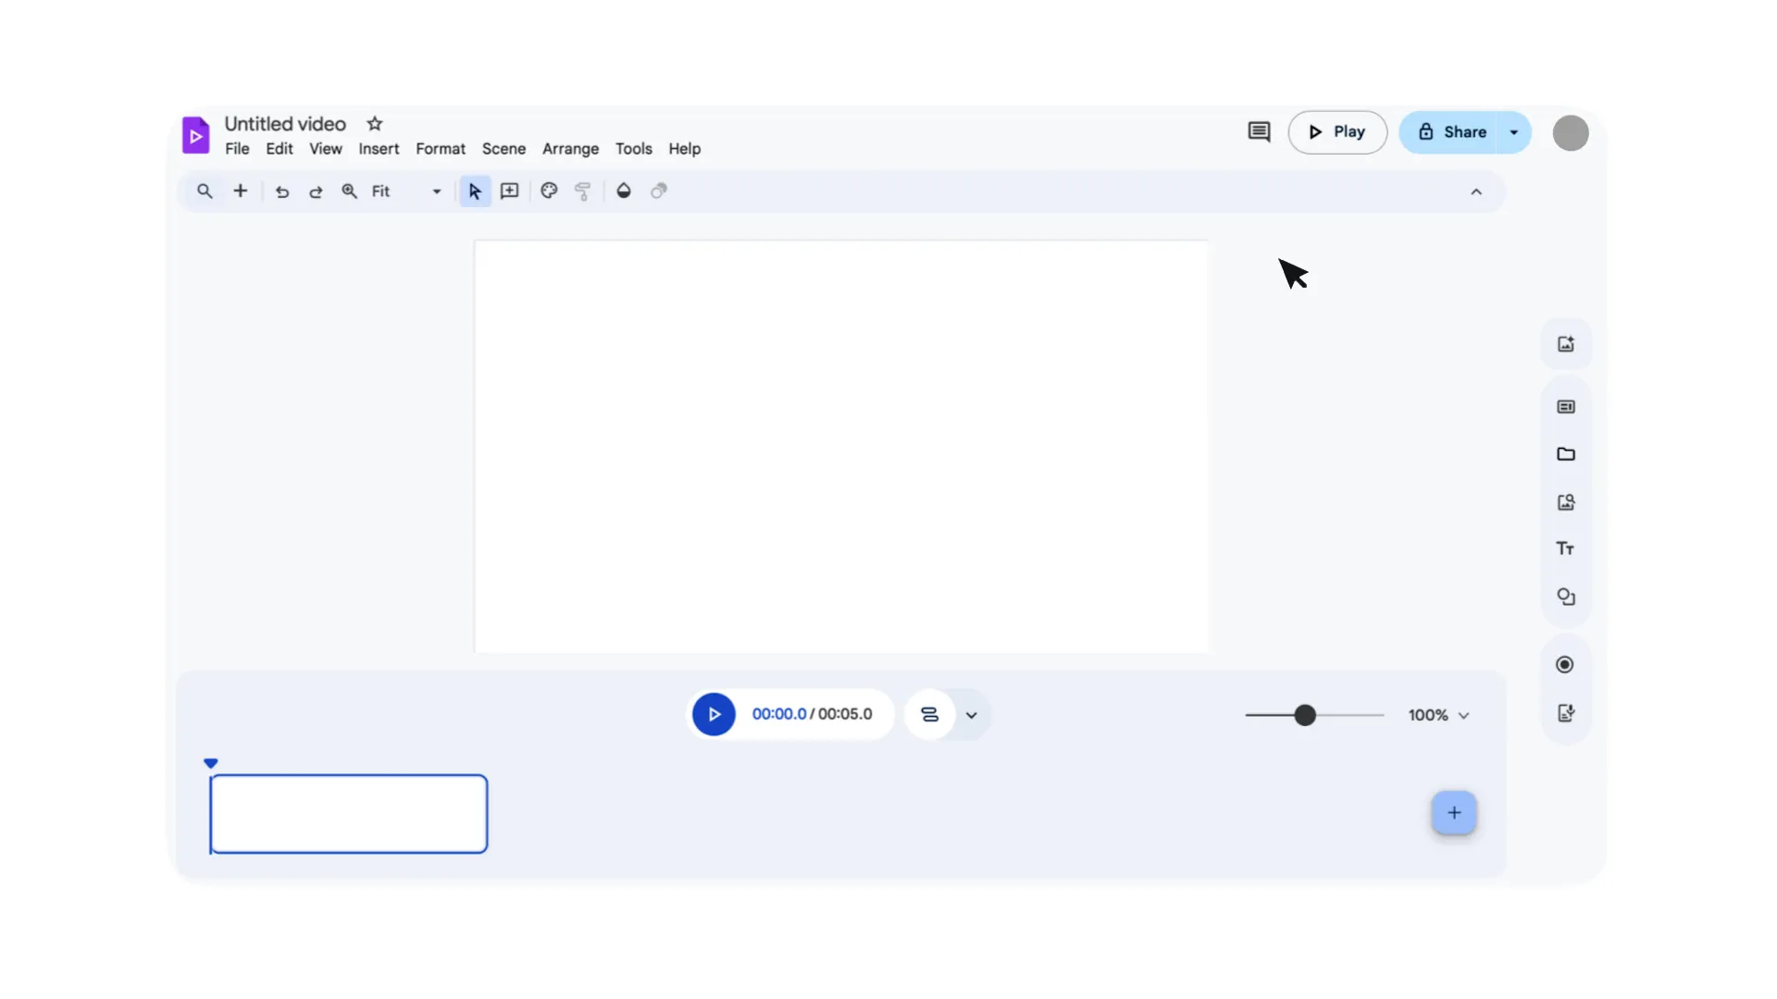Select the shape fill tool icon
Image resolution: width=1777 pixels, height=999 pixels.
point(624,191)
